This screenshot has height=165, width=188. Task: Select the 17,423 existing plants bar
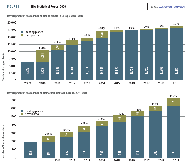tap(132, 55)
